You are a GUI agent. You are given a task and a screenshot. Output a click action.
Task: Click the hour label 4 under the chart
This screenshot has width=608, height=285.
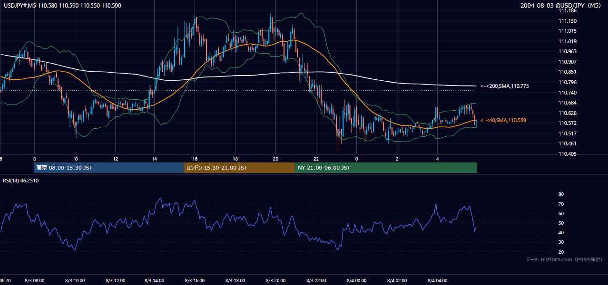pyautogui.click(x=437, y=159)
